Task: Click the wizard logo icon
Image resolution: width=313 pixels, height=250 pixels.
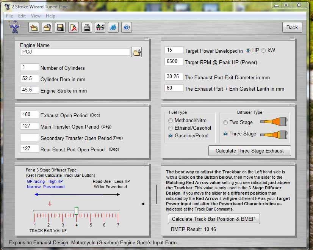Action: click(x=14, y=27)
